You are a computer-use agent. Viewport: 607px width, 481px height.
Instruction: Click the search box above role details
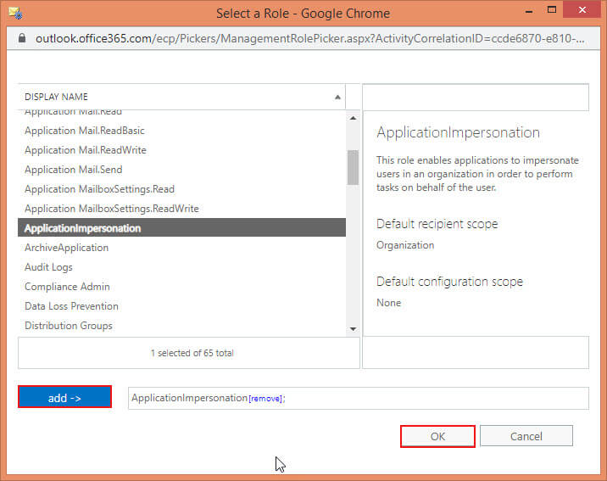tap(476, 98)
